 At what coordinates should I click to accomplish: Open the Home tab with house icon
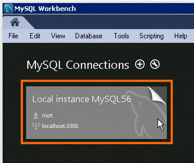(x=15, y=22)
